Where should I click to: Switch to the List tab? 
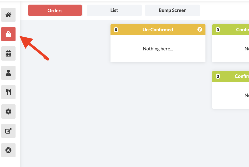114,10
